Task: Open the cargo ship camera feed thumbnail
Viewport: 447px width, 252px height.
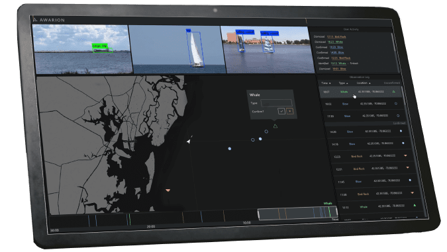Action: pyautogui.click(x=83, y=49)
